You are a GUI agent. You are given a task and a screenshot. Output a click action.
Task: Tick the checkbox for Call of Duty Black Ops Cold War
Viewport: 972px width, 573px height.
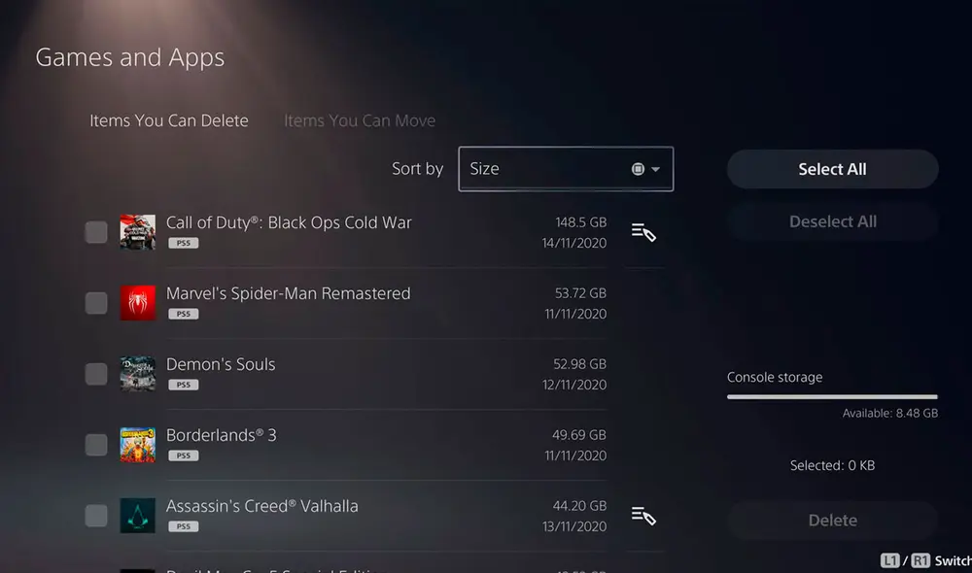pyautogui.click(x=96, y=232)
